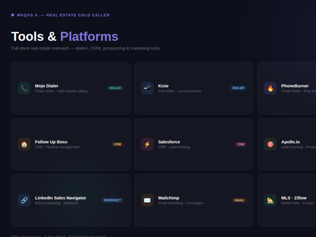Screen dimensions: 316x237
Task: Select the Salesforce title text
Action: pos(169,142)
